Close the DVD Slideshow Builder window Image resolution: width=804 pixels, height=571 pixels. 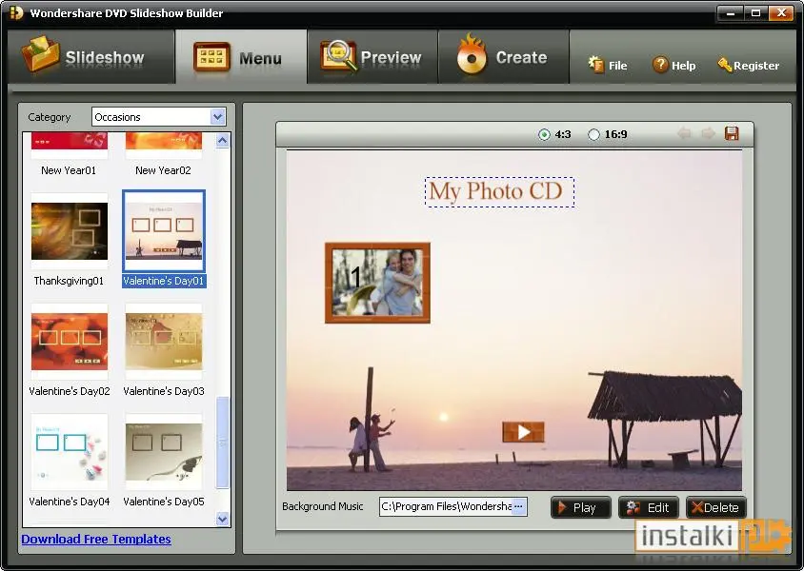point(781,12)
